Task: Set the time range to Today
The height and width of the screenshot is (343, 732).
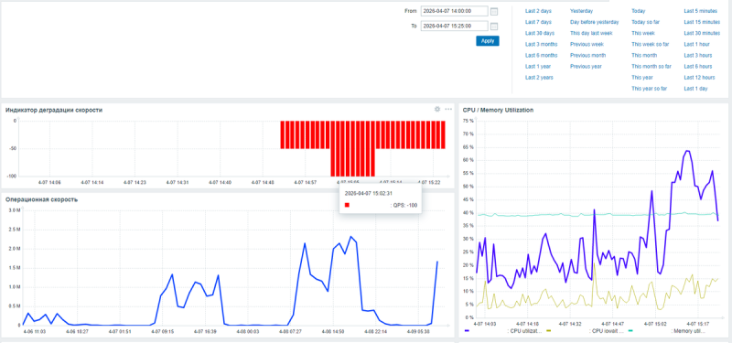Action: click(638, 11)
